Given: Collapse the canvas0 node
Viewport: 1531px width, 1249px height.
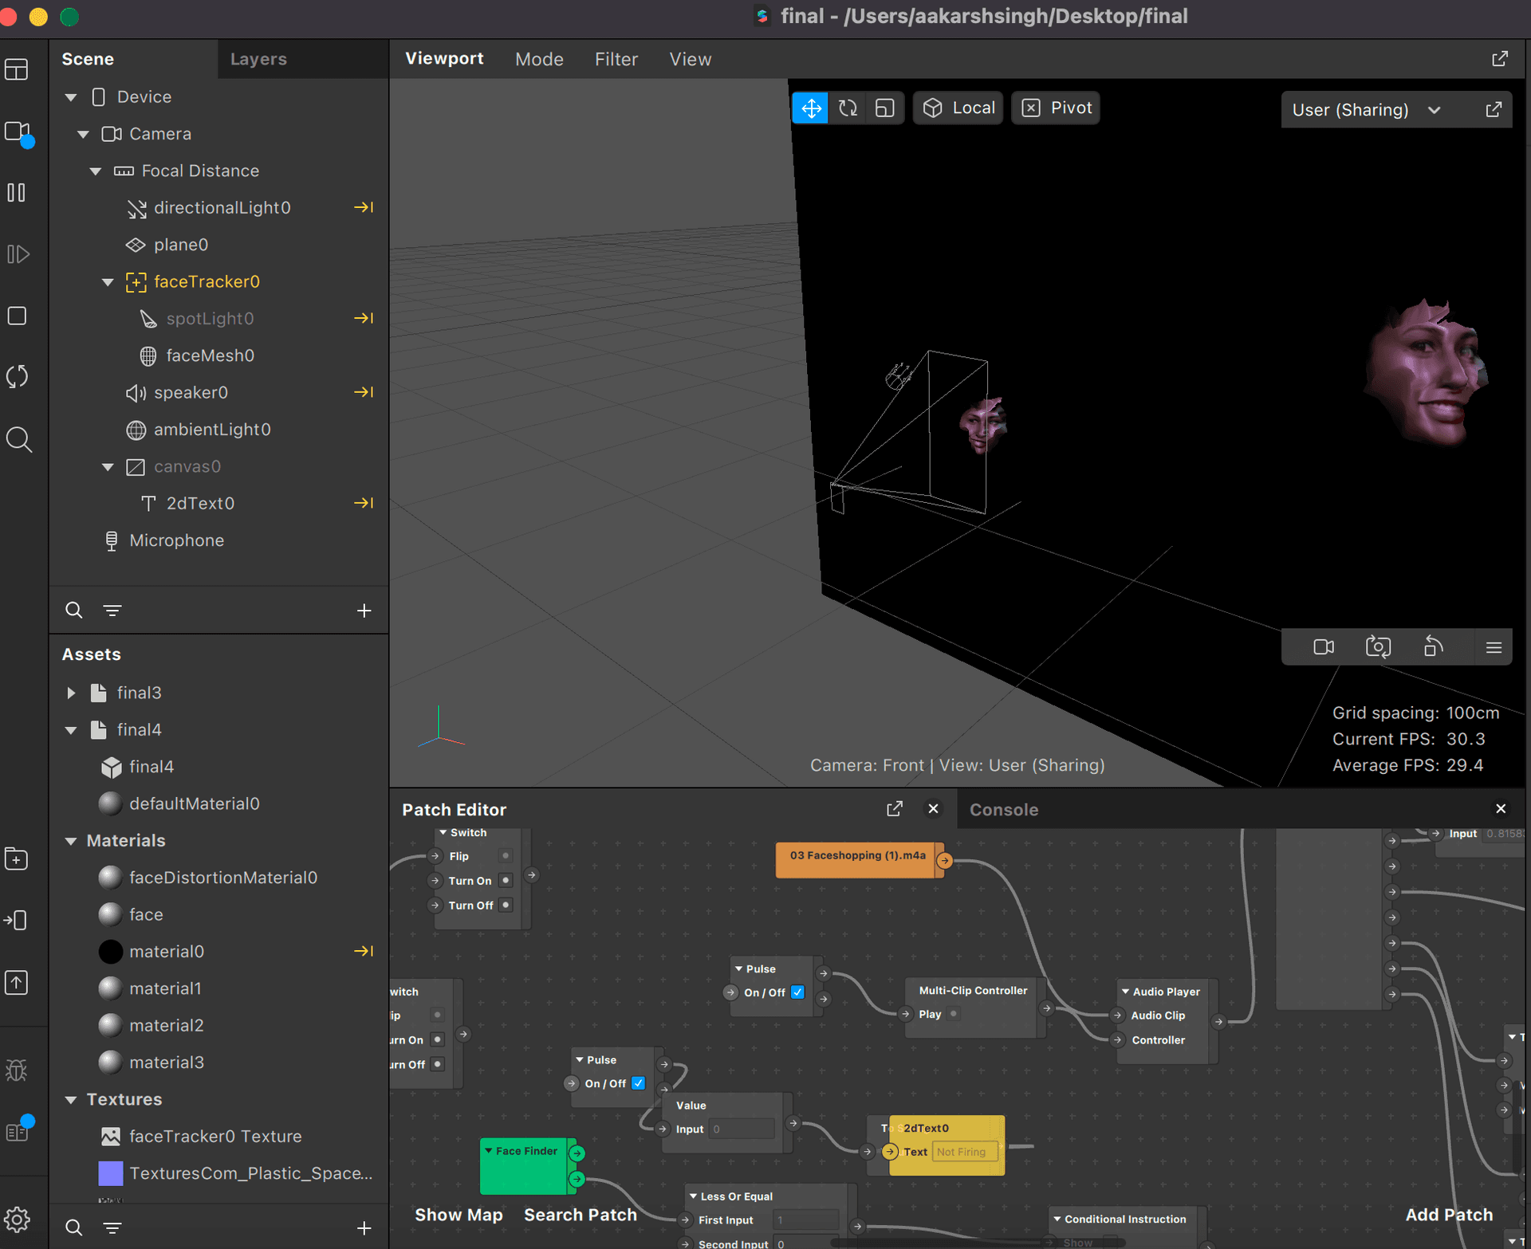Looking at the screenshot, I should pos(108,467).
